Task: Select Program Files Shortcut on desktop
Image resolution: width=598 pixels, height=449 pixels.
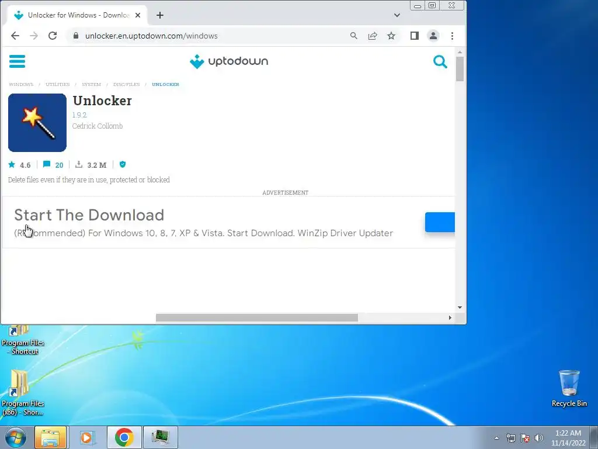Action: tap(23, 340)
